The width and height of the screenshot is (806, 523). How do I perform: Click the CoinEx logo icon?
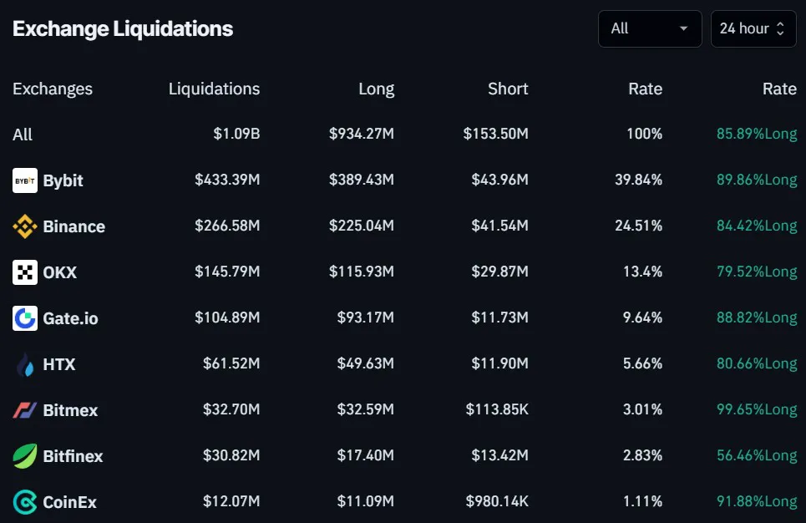pos(25,502)
